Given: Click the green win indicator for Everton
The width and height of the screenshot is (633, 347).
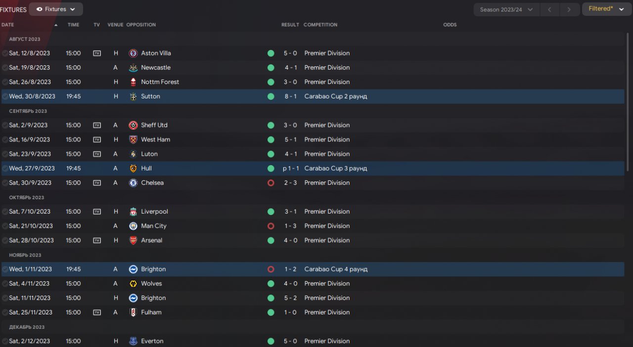Looking at the screenshot, I should (271, 341).
